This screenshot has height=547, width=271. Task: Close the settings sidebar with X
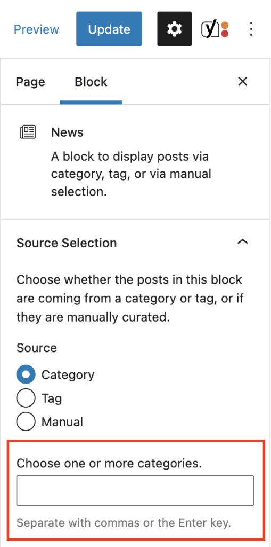pos(242,82)
